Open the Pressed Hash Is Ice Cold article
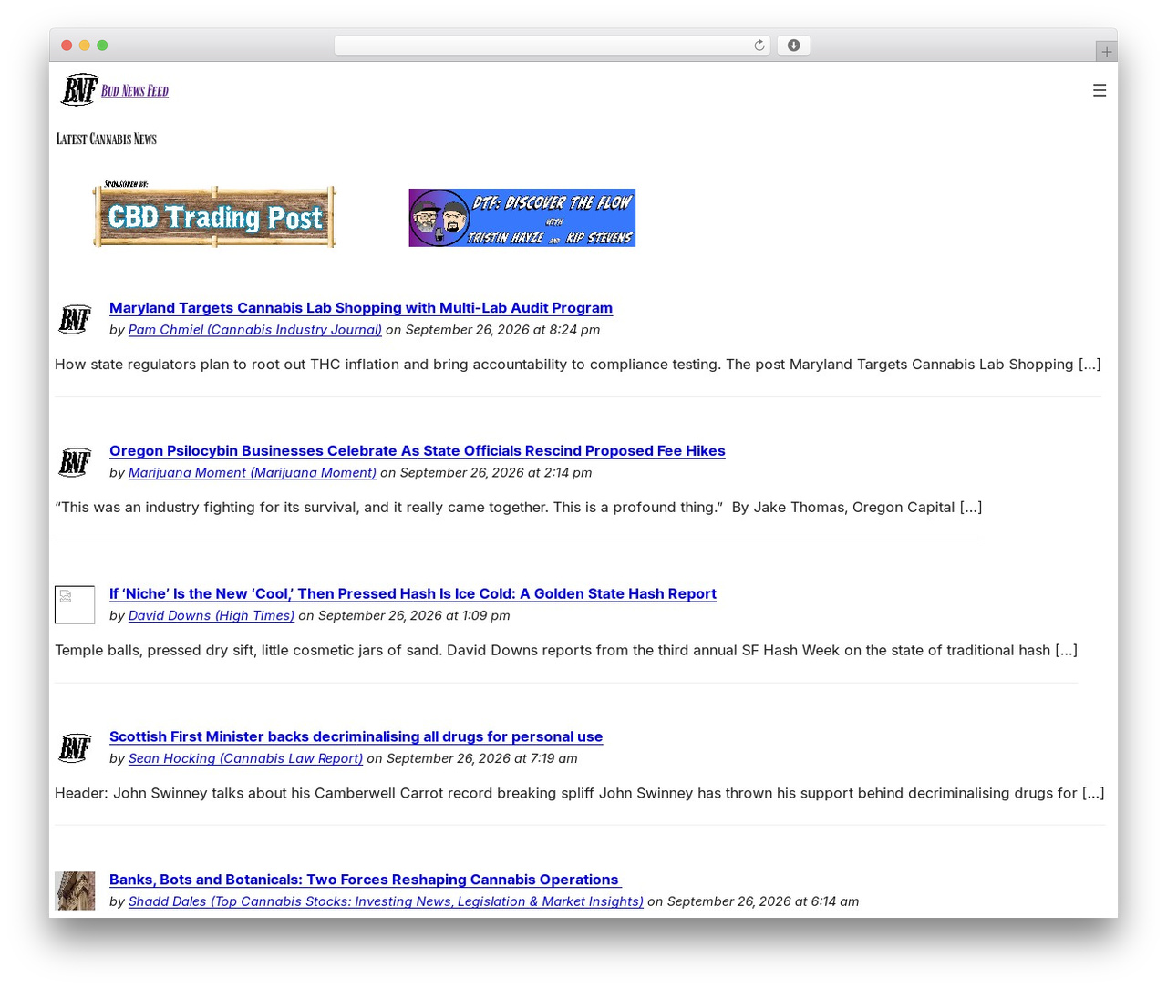The image size is (1167, 988). [413, 594]
